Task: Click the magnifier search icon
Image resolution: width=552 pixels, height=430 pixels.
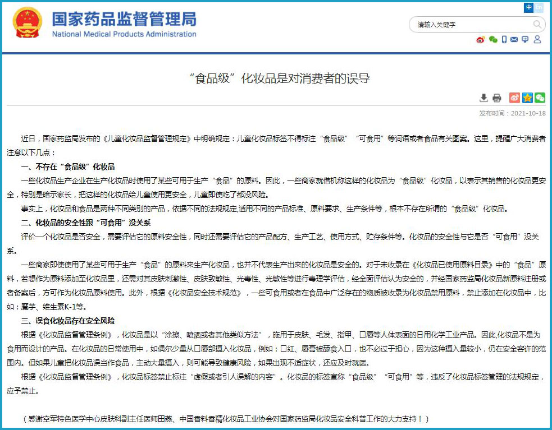Action: [537, 25]
